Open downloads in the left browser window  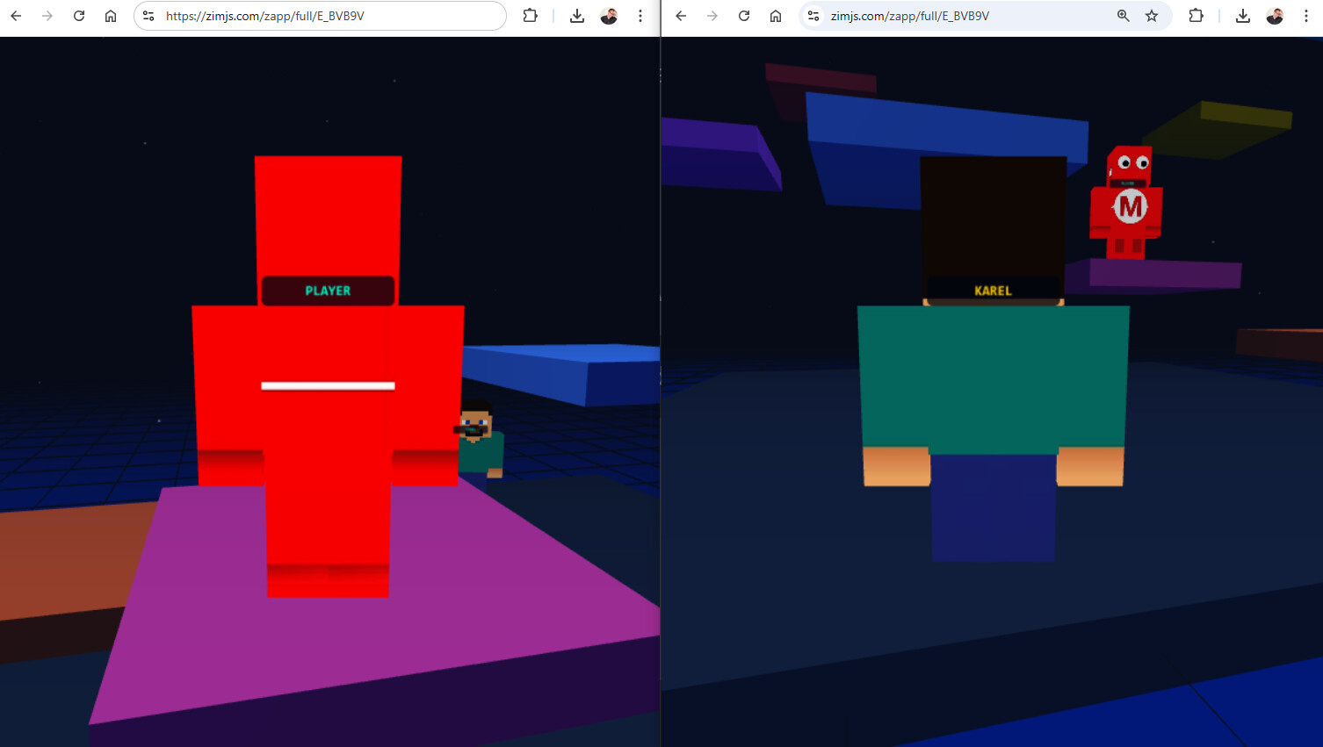pyautogui.click(x=577, y=16)
